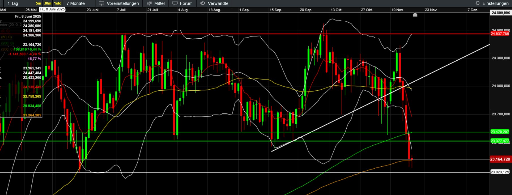The width and height of the screenshot is (512, 195).
Task: Click the white 23.023,125 support level label
Action: tap(500, 172)
